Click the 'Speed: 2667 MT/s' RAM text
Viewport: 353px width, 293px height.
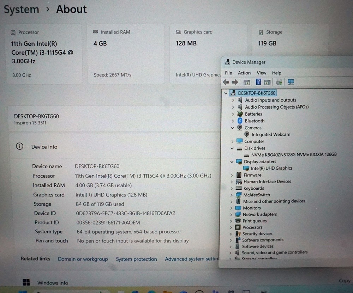click(x=113, y=75)
